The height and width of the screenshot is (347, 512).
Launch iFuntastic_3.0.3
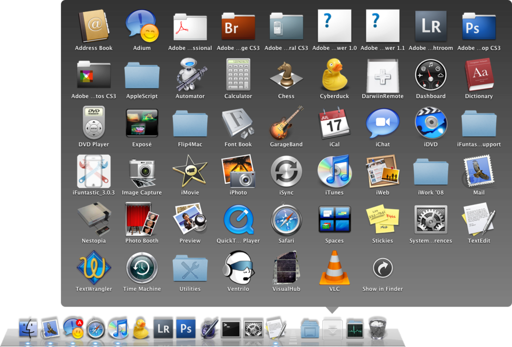point(93,171)
